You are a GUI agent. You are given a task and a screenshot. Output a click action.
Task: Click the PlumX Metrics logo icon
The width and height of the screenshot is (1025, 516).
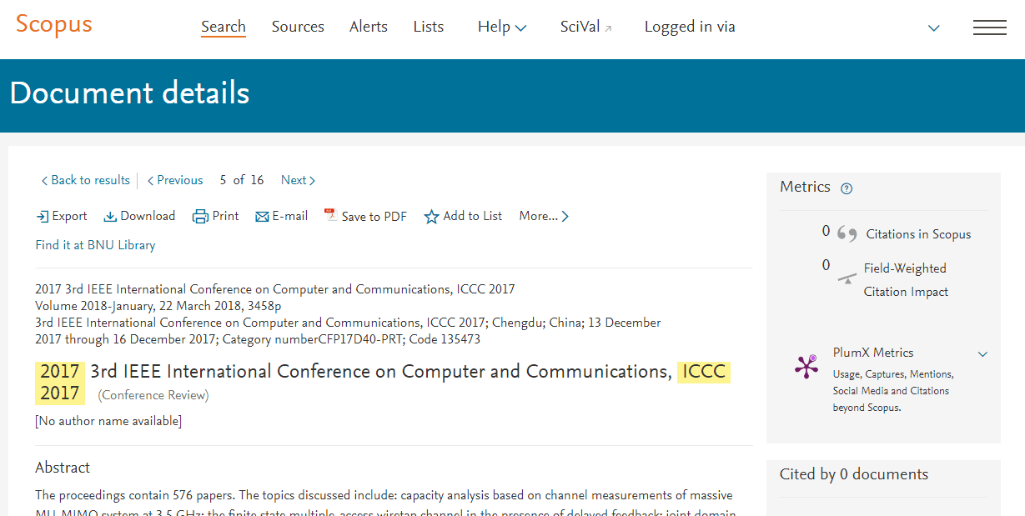coord(806,367)
